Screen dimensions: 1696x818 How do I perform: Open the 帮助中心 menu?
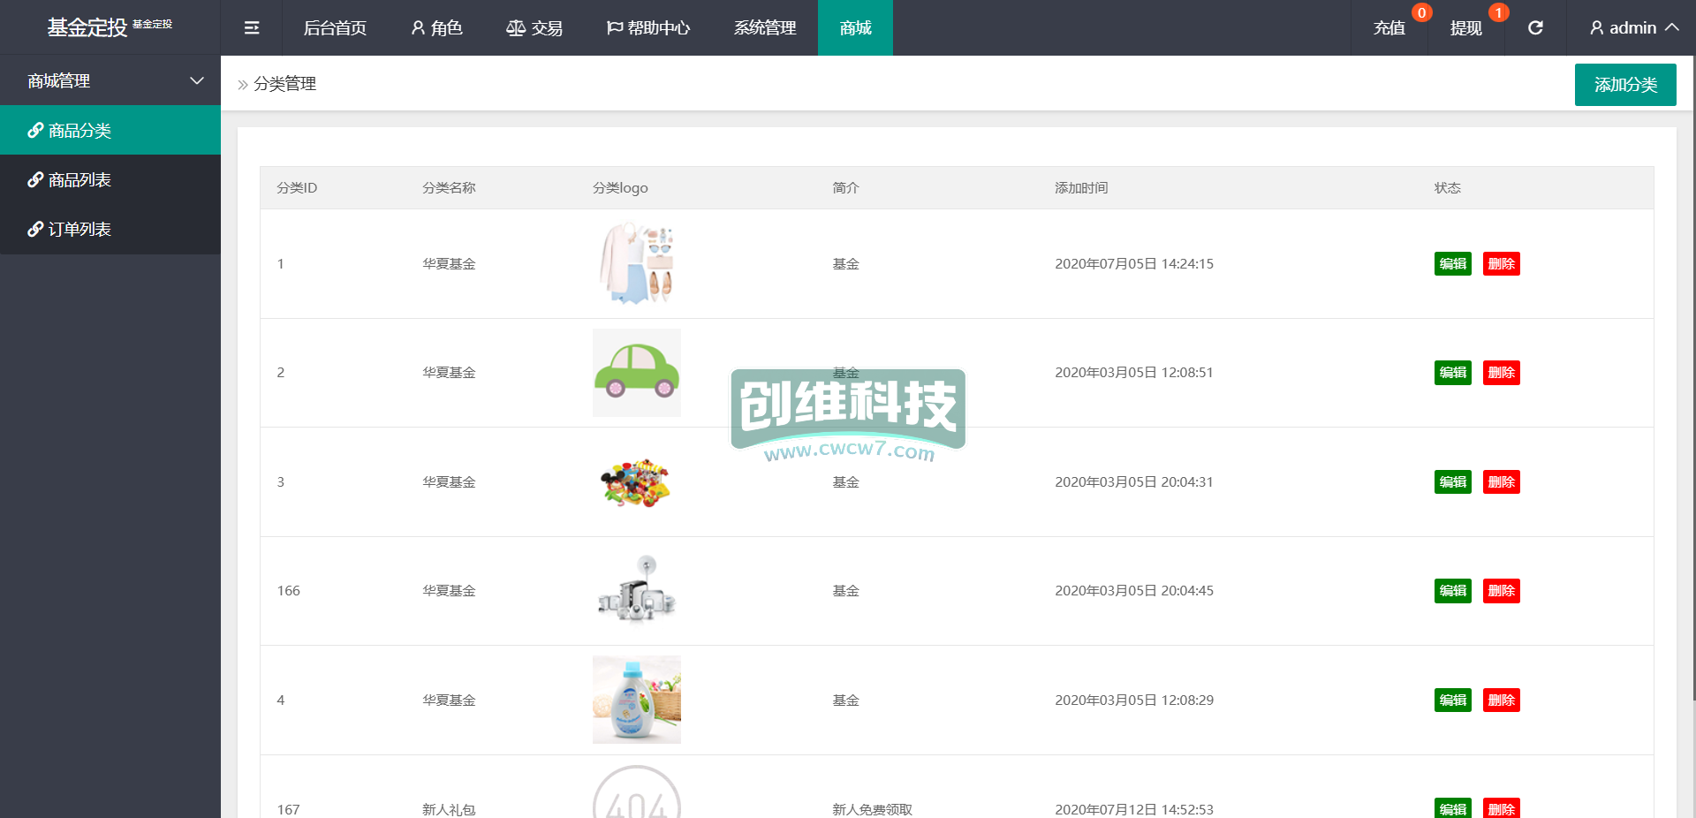(x=648, y=28)
